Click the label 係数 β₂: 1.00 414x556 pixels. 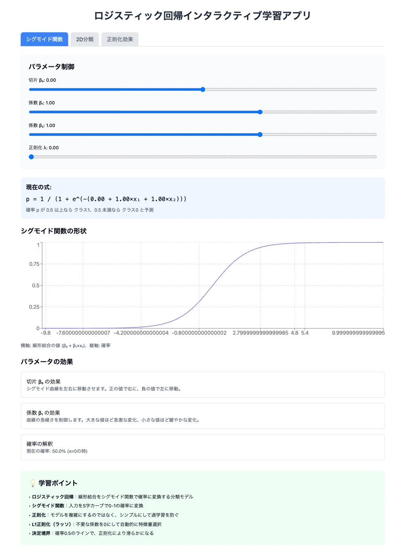(x=42, y=125)
